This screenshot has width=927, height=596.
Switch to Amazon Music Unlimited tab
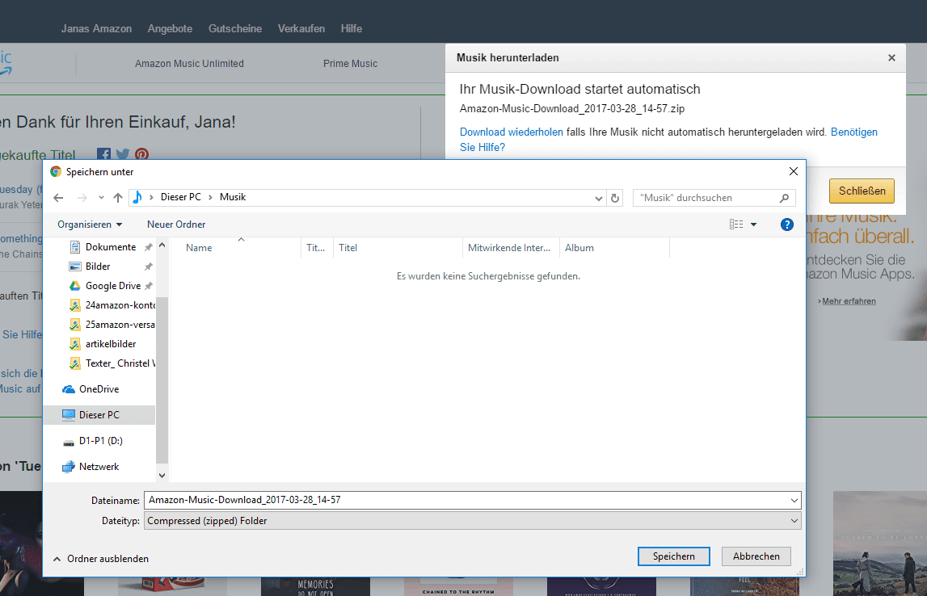(189, 64)
